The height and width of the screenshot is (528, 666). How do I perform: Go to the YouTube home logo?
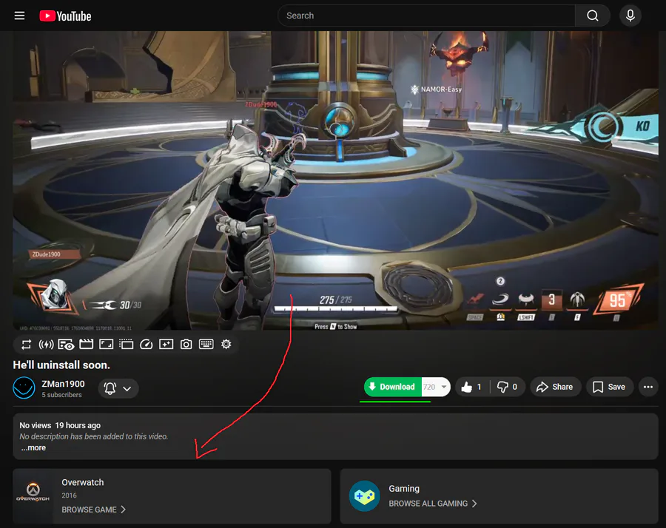click(x=65, y=16)
